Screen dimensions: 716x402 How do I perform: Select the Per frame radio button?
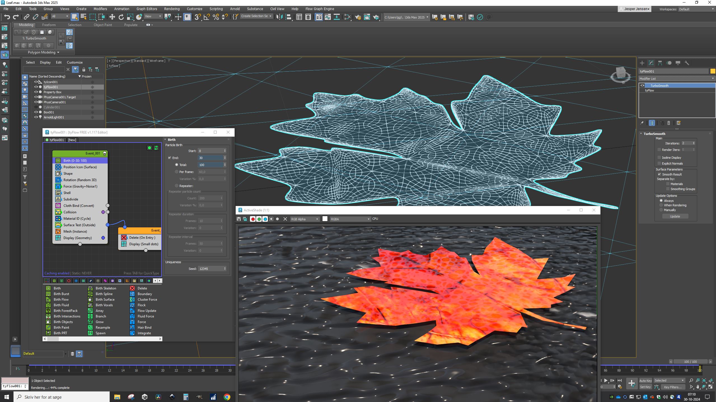point(177,172)
